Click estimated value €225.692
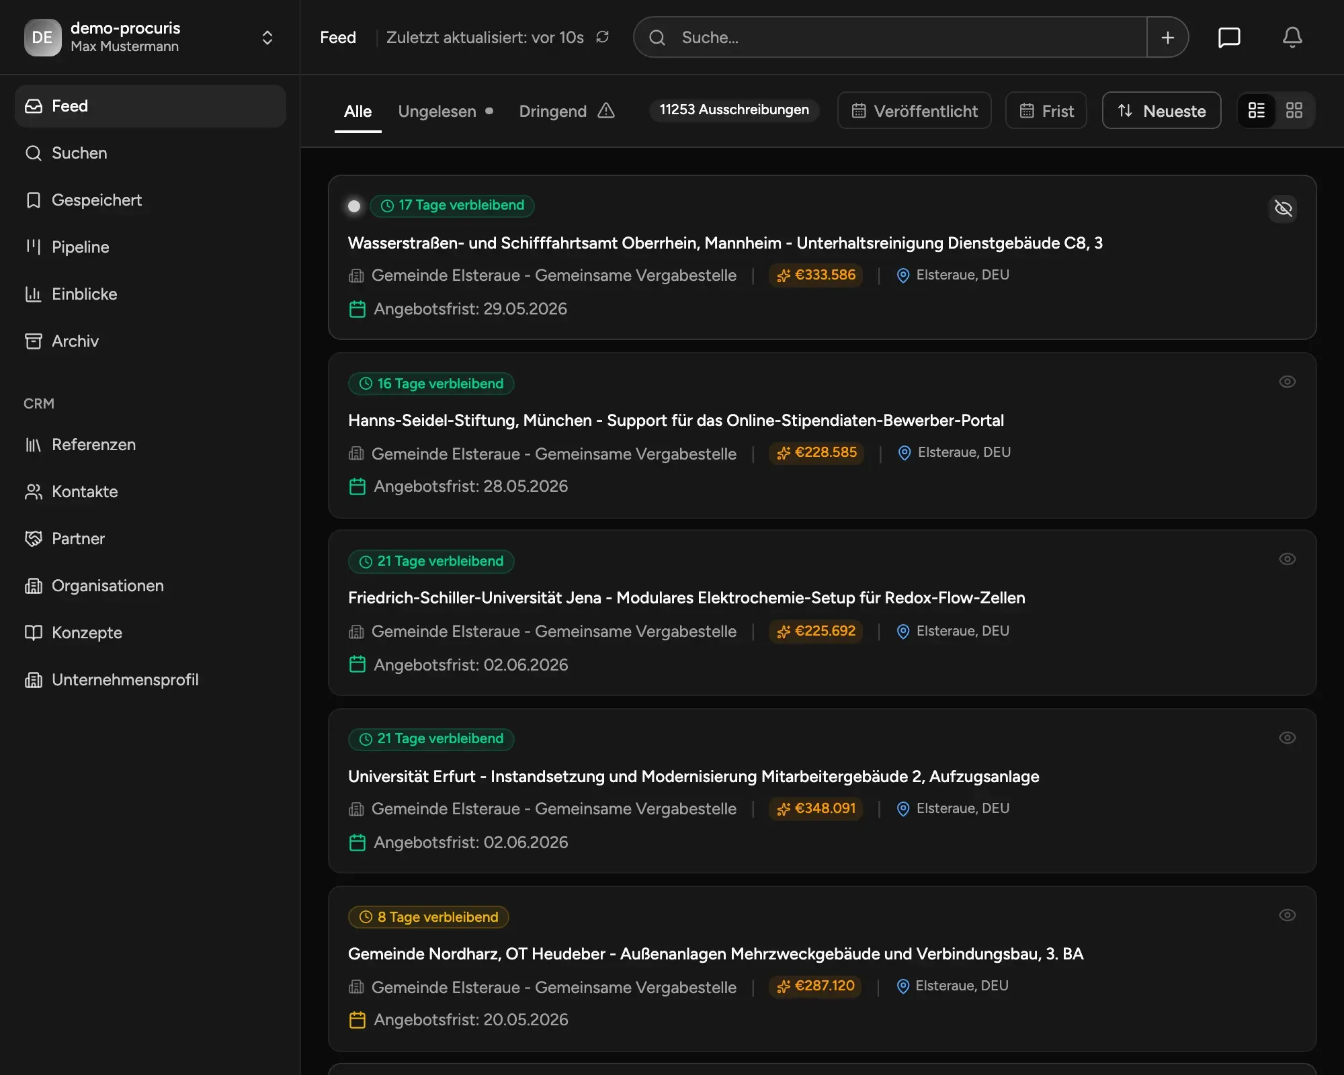1344x1075 pixels. (x=816, y=632)
